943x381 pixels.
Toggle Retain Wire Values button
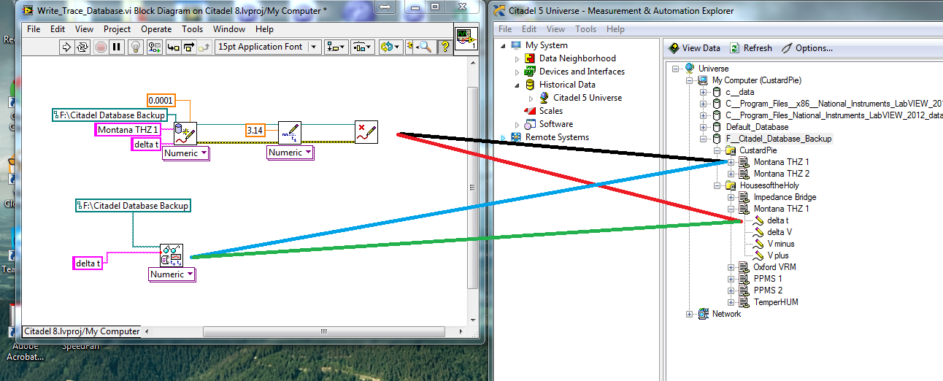coord(154,47)
